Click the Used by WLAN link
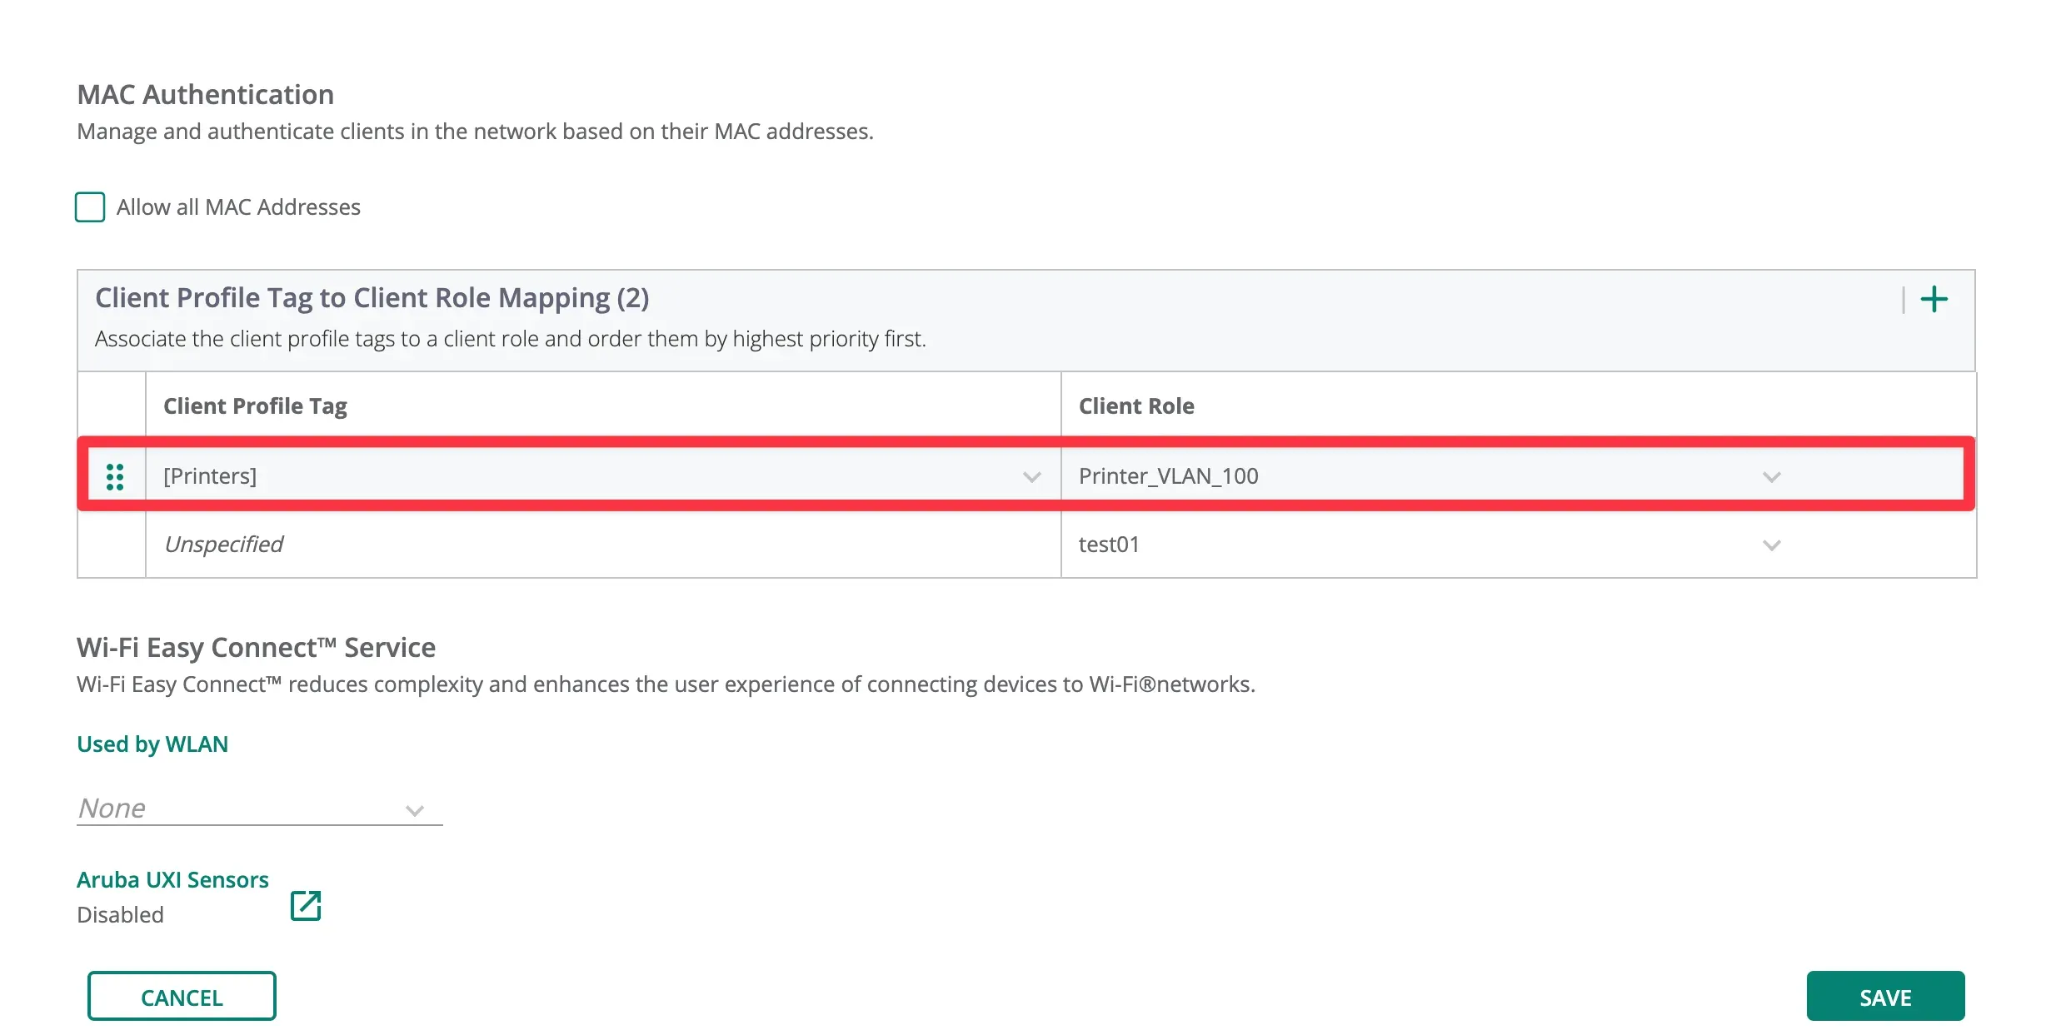The image size is (2051, 1030). click(152, 744)
